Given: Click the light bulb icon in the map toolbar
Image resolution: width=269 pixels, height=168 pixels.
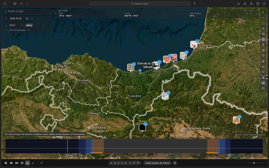Looking at the screenshot, I should point(263,56).
